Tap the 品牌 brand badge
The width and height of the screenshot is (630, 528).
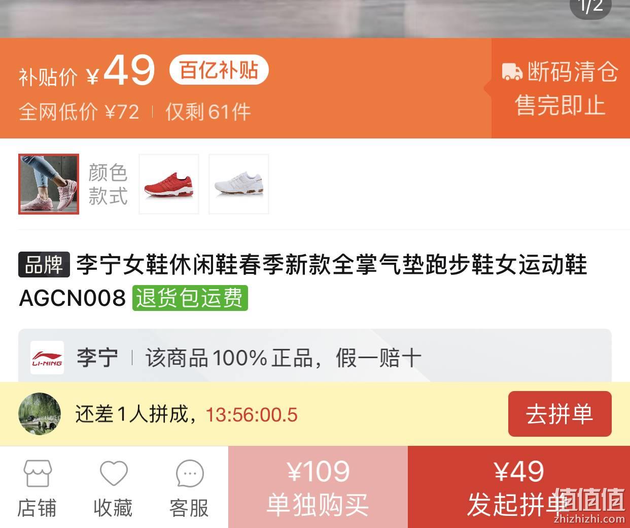coord(44,265)
